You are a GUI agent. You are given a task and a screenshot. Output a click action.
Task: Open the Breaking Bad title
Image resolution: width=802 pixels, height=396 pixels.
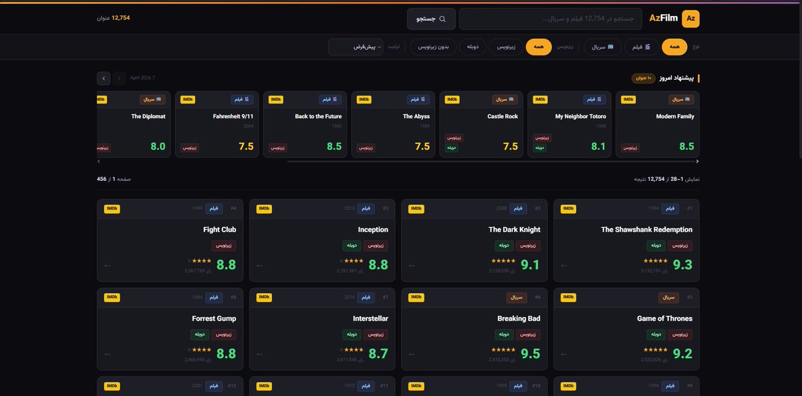pos(519,319)
